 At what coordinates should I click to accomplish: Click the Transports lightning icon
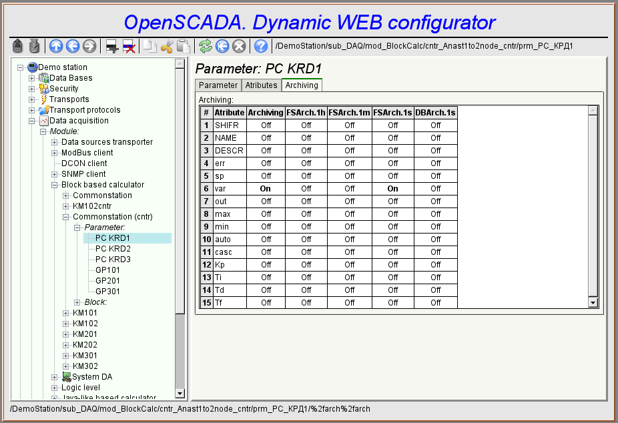[44, 99]
